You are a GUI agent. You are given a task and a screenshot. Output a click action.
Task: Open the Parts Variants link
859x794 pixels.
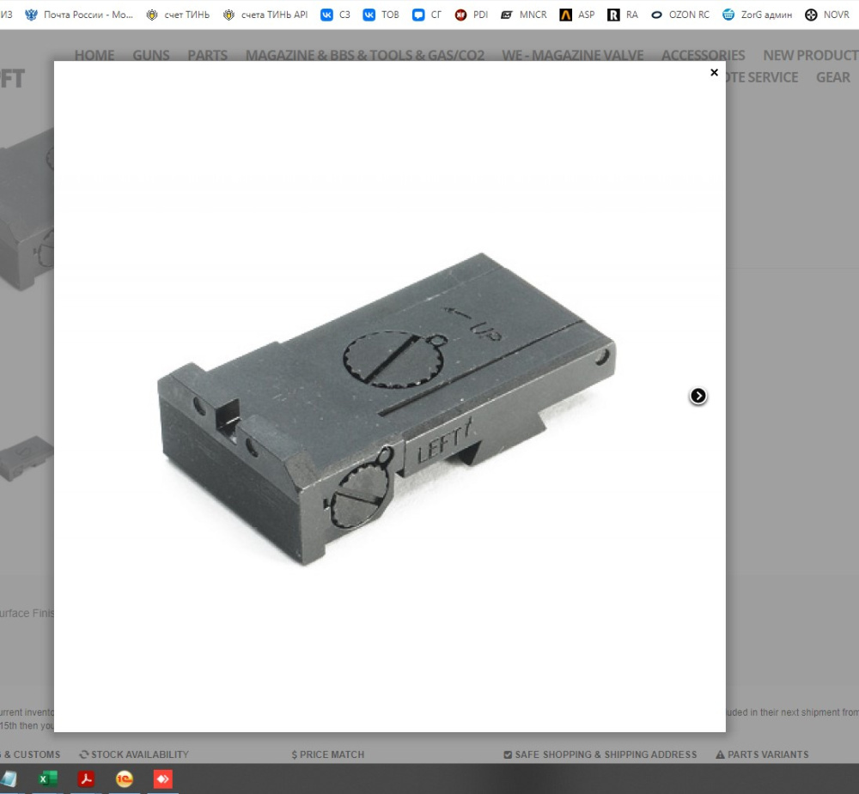click(x=762, y=755)
